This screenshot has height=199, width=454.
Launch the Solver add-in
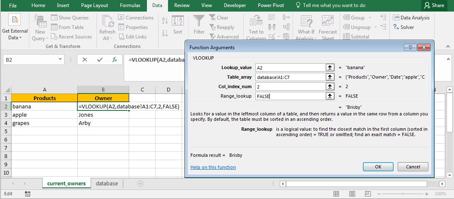coord(404,27)
